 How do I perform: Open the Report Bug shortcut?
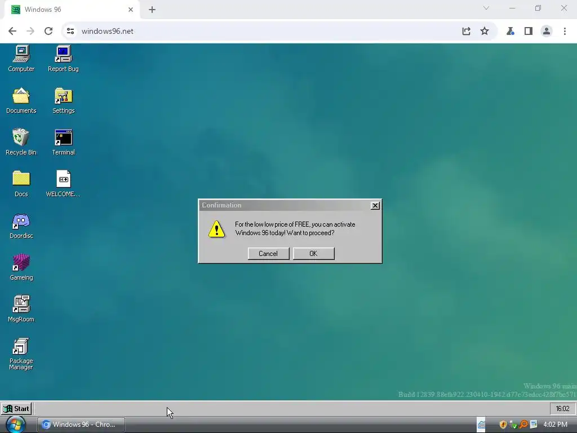[63, 59]
